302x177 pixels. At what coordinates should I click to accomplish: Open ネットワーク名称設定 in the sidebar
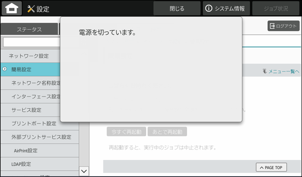30,83
